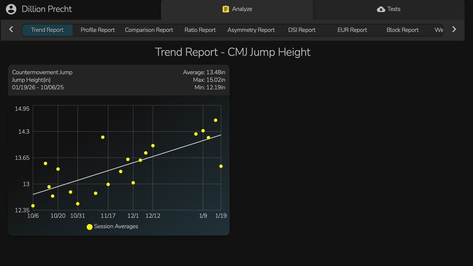Click the 01/19/26 - 10/06/25 date range
The height and width of the screenshot is (266, 473).
tap(38, 87)
